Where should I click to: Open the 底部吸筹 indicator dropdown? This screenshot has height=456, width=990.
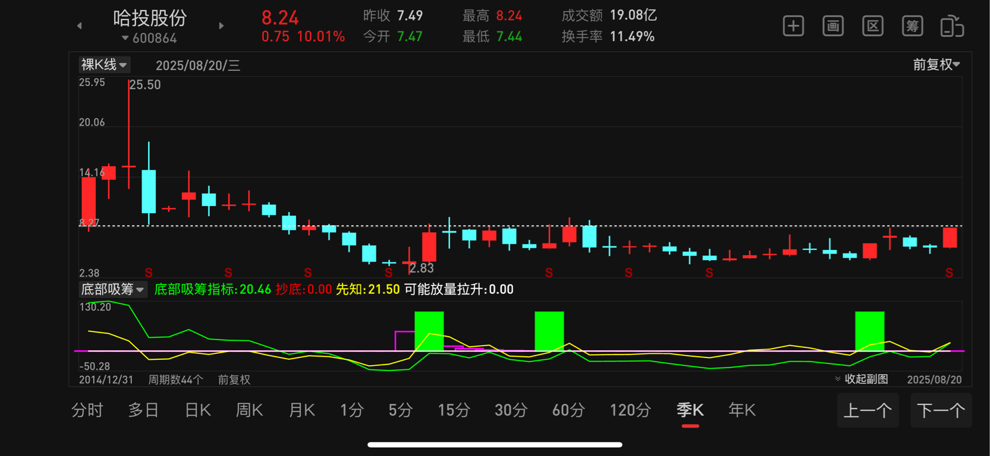tap(112, 289)
